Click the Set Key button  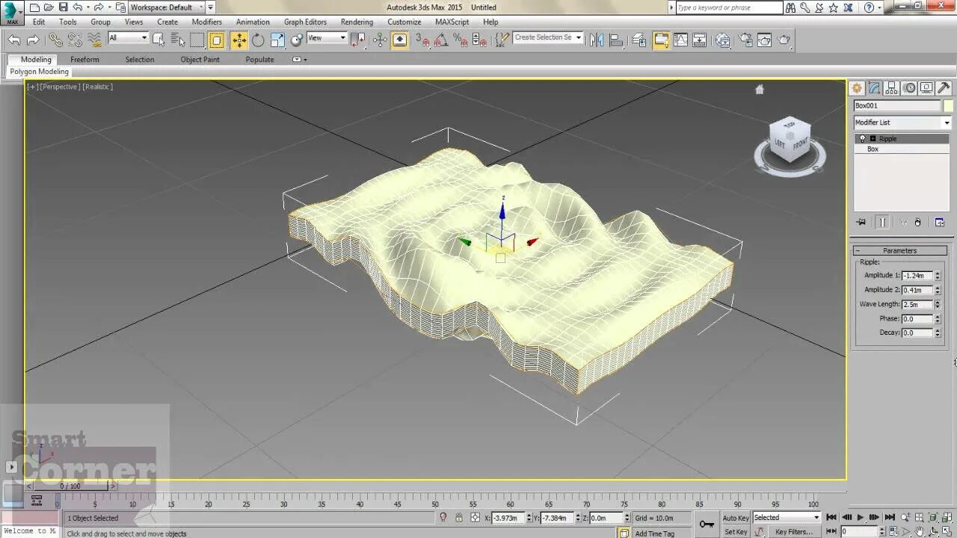[735, 531]
